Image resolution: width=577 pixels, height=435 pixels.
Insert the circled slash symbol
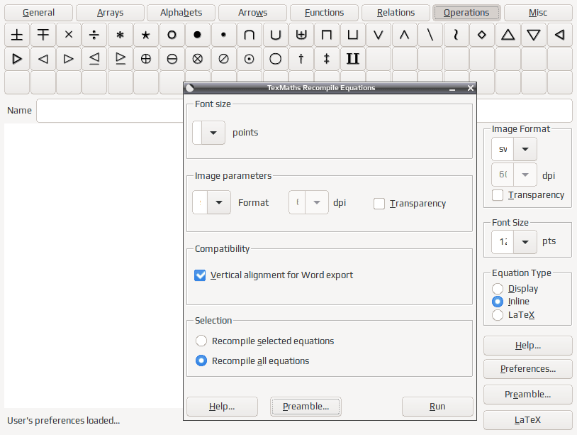(223, 59)
